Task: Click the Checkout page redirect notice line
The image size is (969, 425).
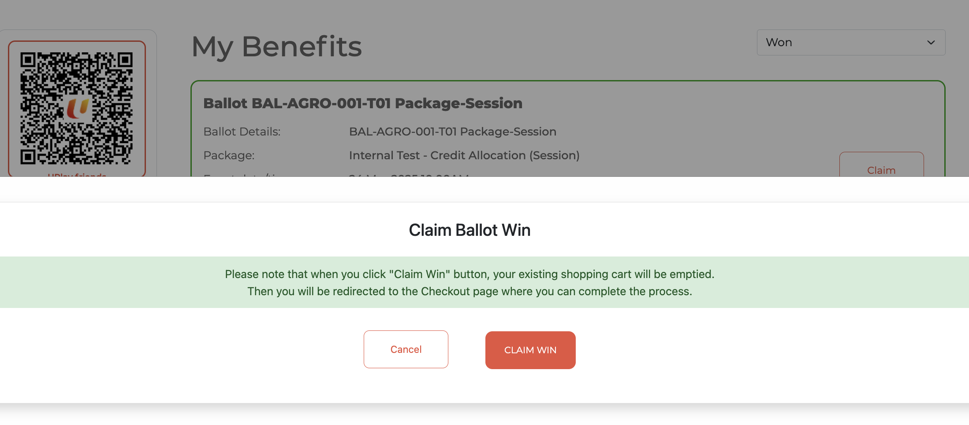Action: (470, 291)
